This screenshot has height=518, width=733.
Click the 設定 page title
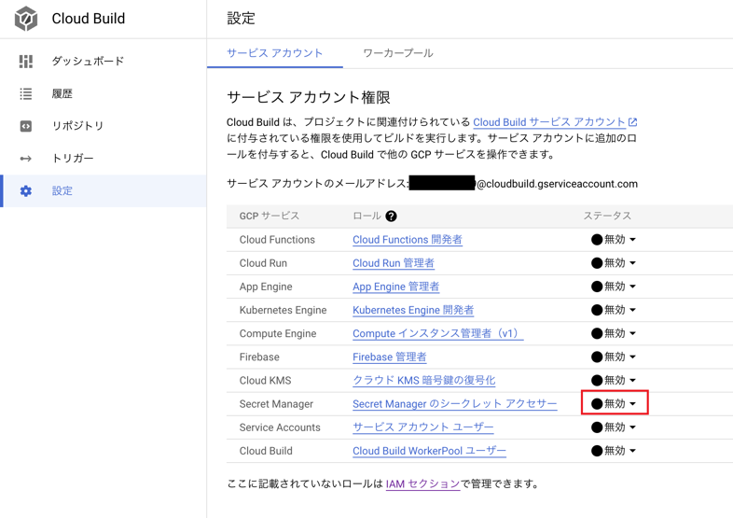(x=242, y=19)
